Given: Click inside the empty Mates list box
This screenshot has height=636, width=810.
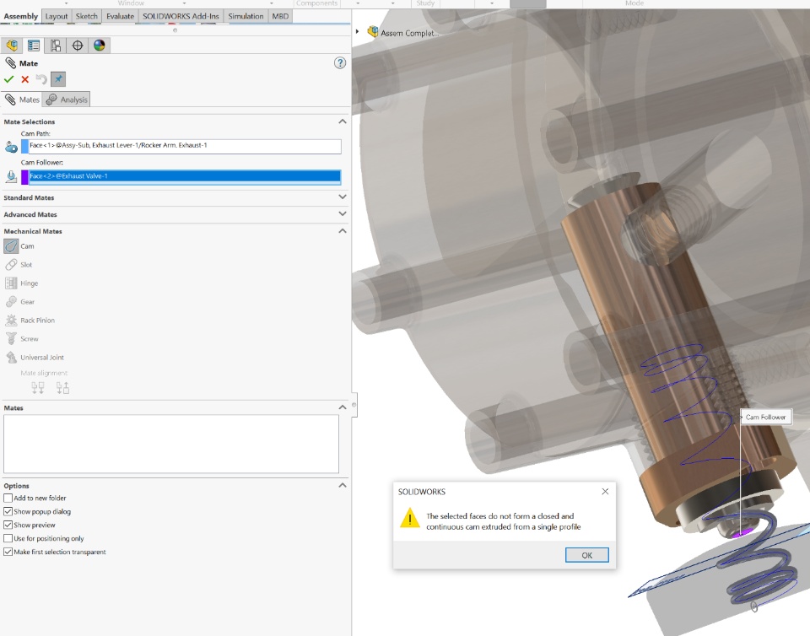Looking at the screenshot, I should (171, 444).
